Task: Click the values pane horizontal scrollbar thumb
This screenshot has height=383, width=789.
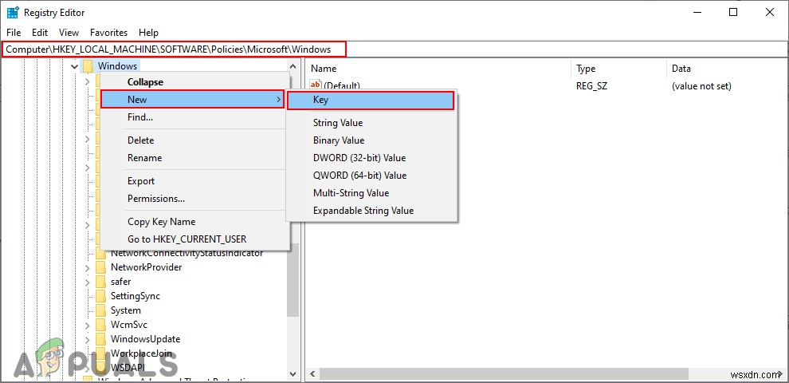Action: point(503,374)
